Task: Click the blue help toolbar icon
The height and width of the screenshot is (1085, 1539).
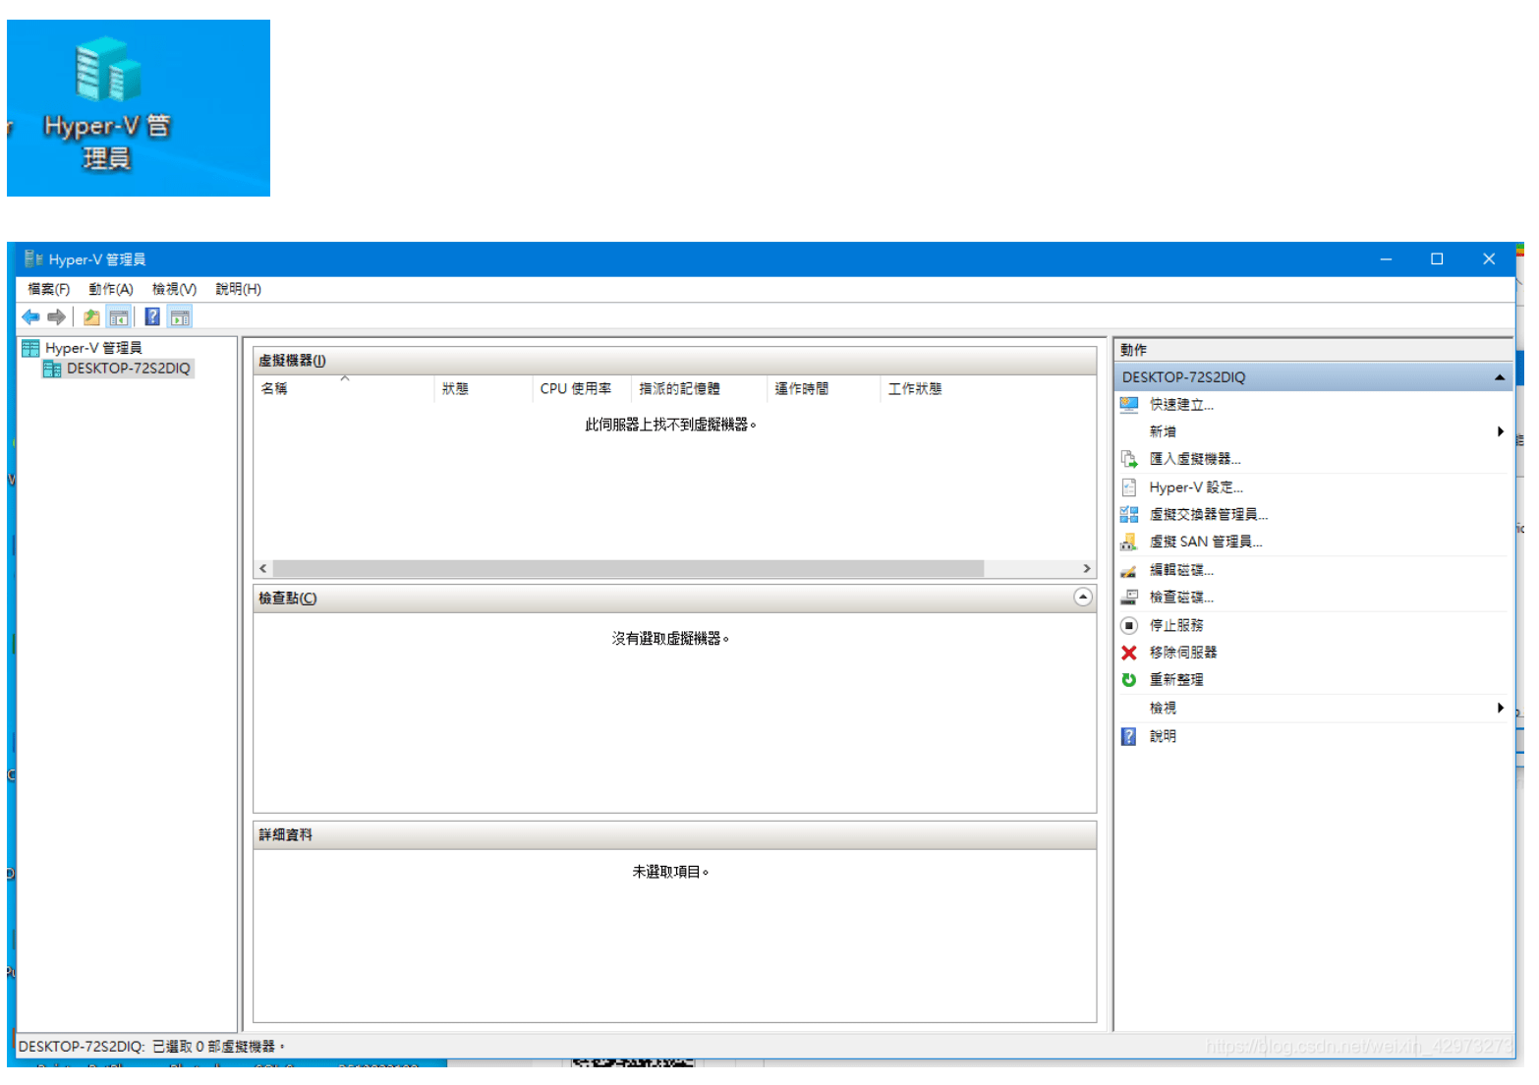Action: pyautogui.click(x=152, y=316)
